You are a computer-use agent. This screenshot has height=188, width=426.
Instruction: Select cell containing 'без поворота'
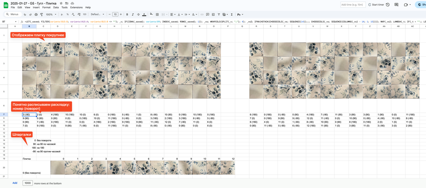[43, 140]
